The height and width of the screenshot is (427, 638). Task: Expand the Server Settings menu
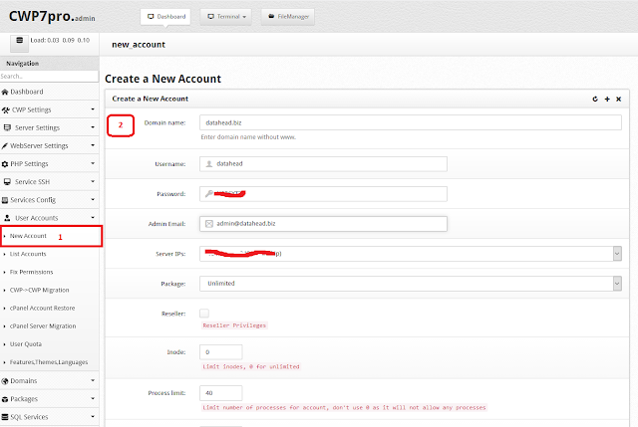49,127
